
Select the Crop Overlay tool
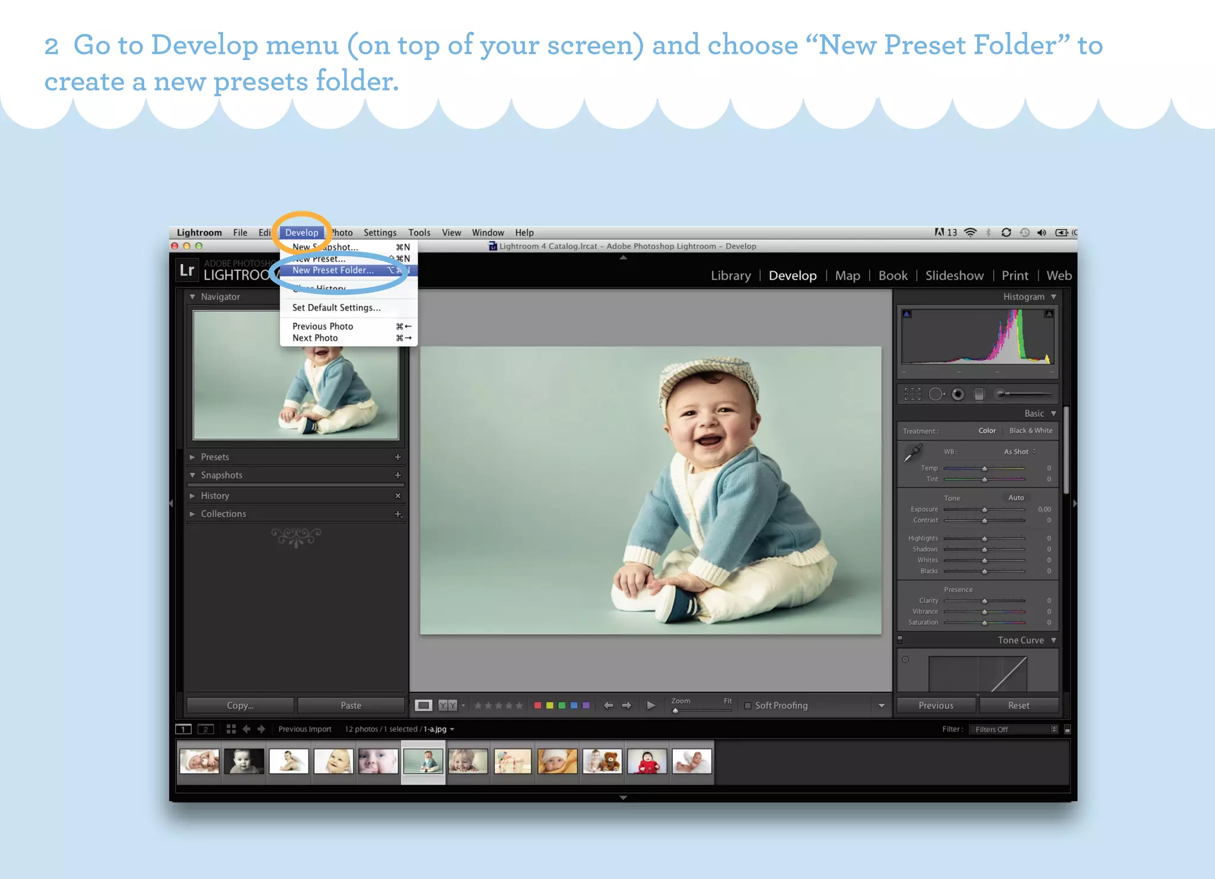pos(912,394)
